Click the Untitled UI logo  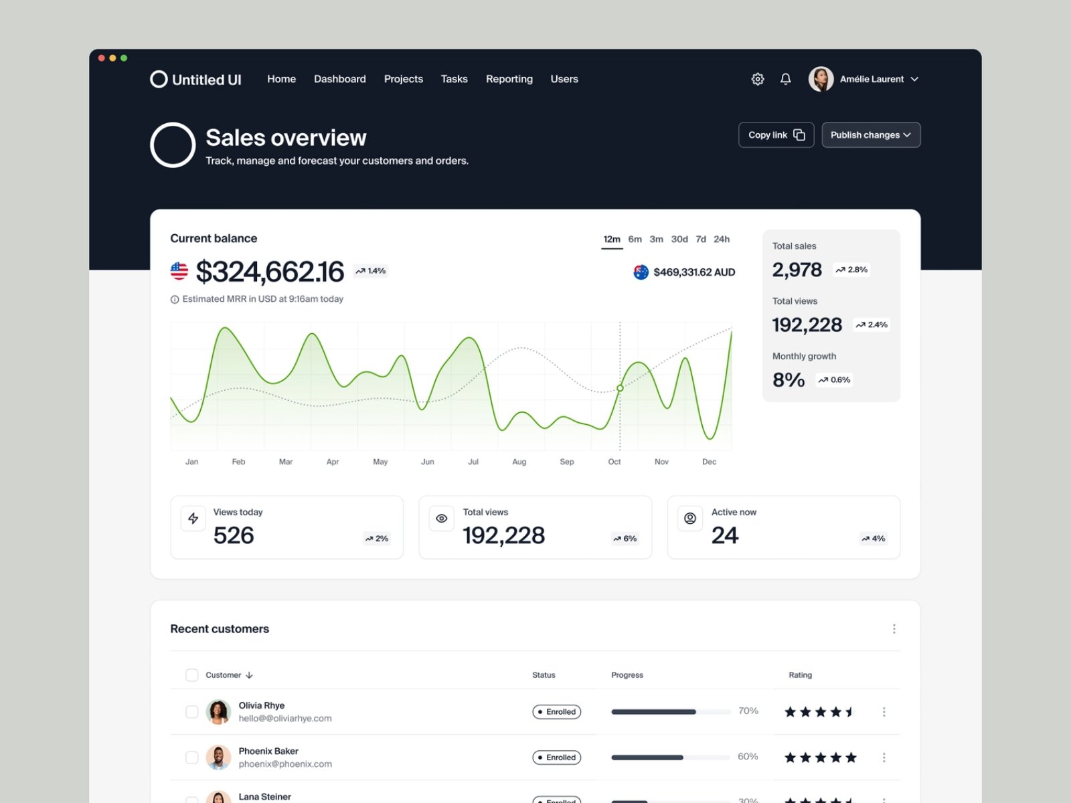(x=195, y=79)
